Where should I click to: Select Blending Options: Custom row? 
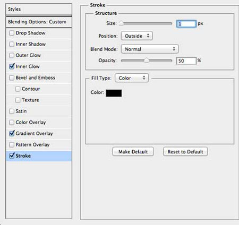pyautogui.click(x=39, y=22)
